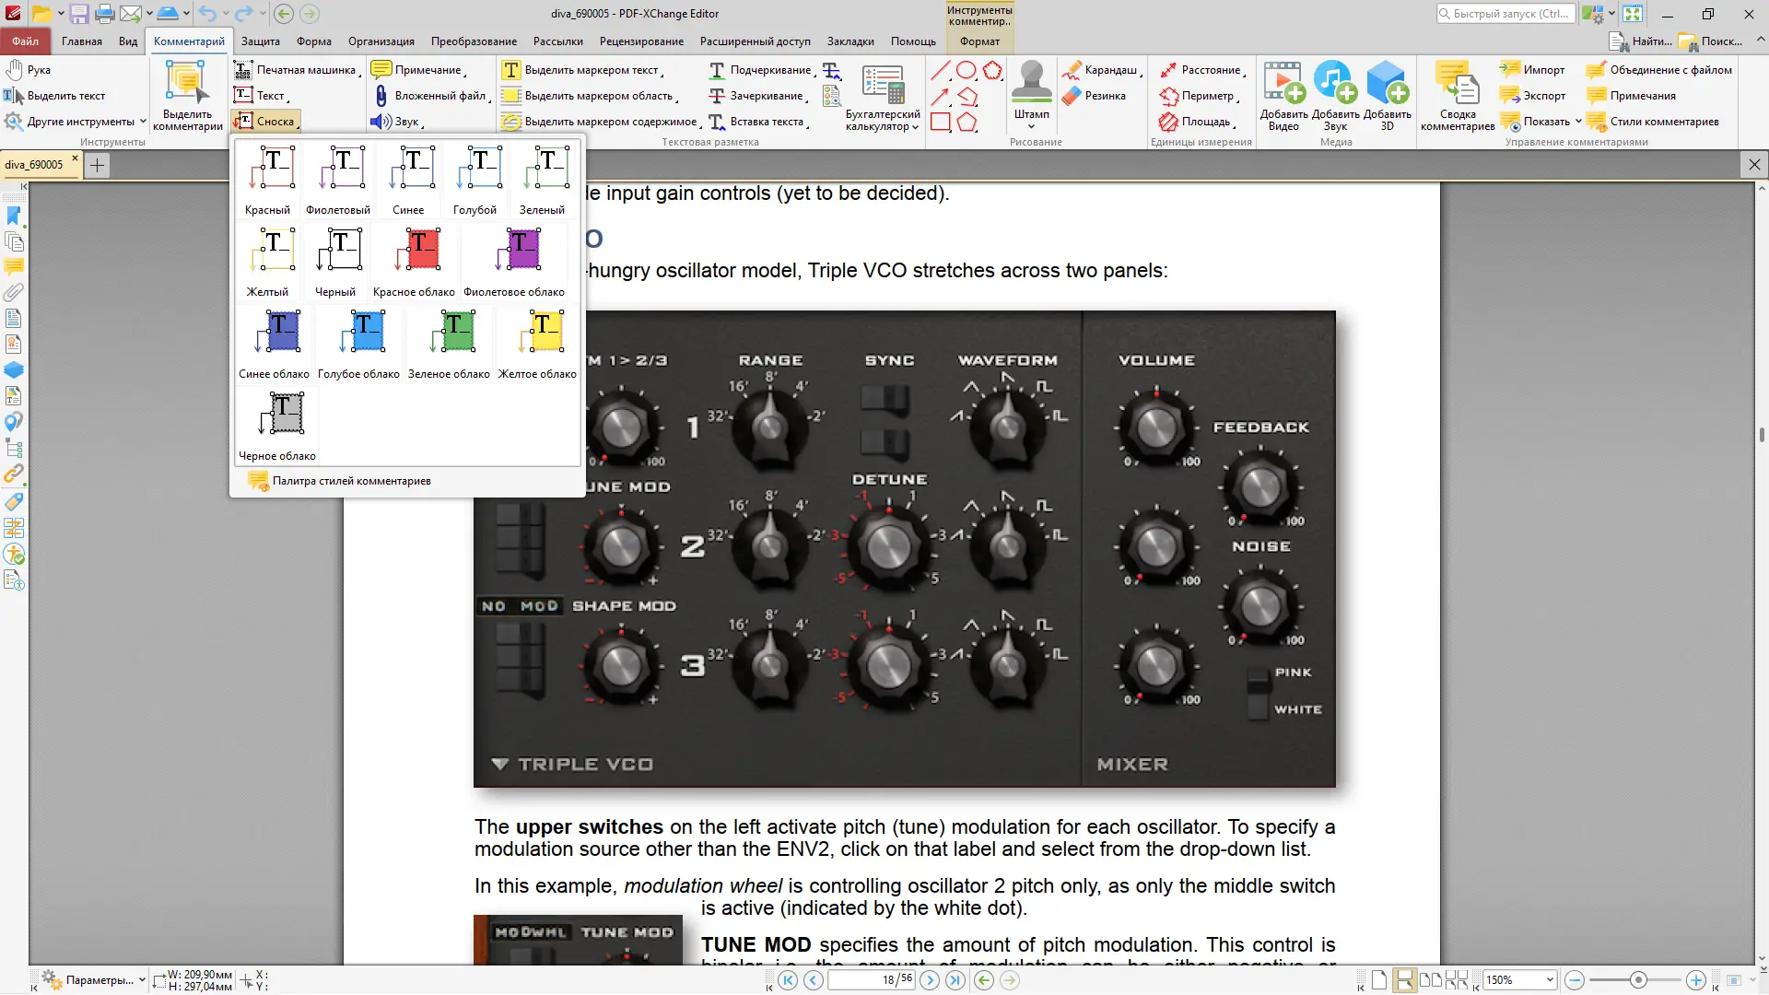Choose the Фиолетовое облако callout style
The width and height of the screenshot is (1769, 995).
coord(514,262)
